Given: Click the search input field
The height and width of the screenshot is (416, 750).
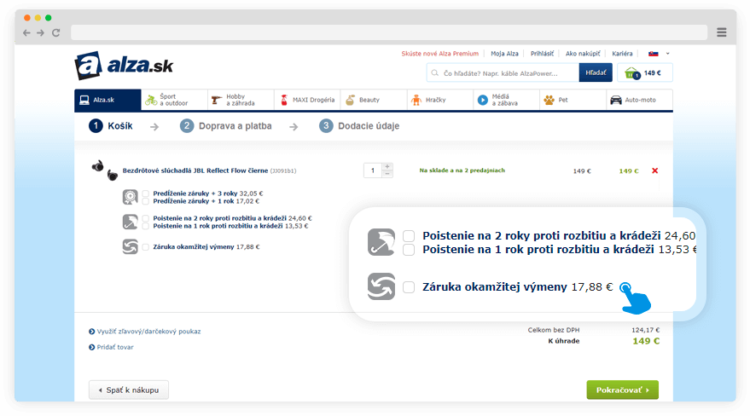Looking at the screenshot, I should tap(503, 73).
